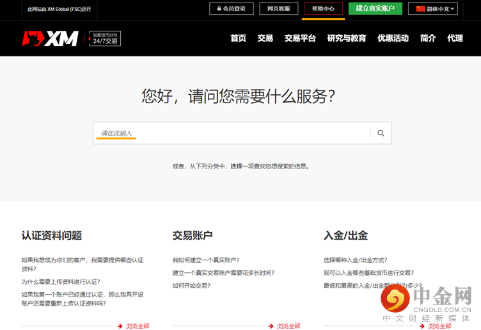Open the 代理 menu

[455, 38]
